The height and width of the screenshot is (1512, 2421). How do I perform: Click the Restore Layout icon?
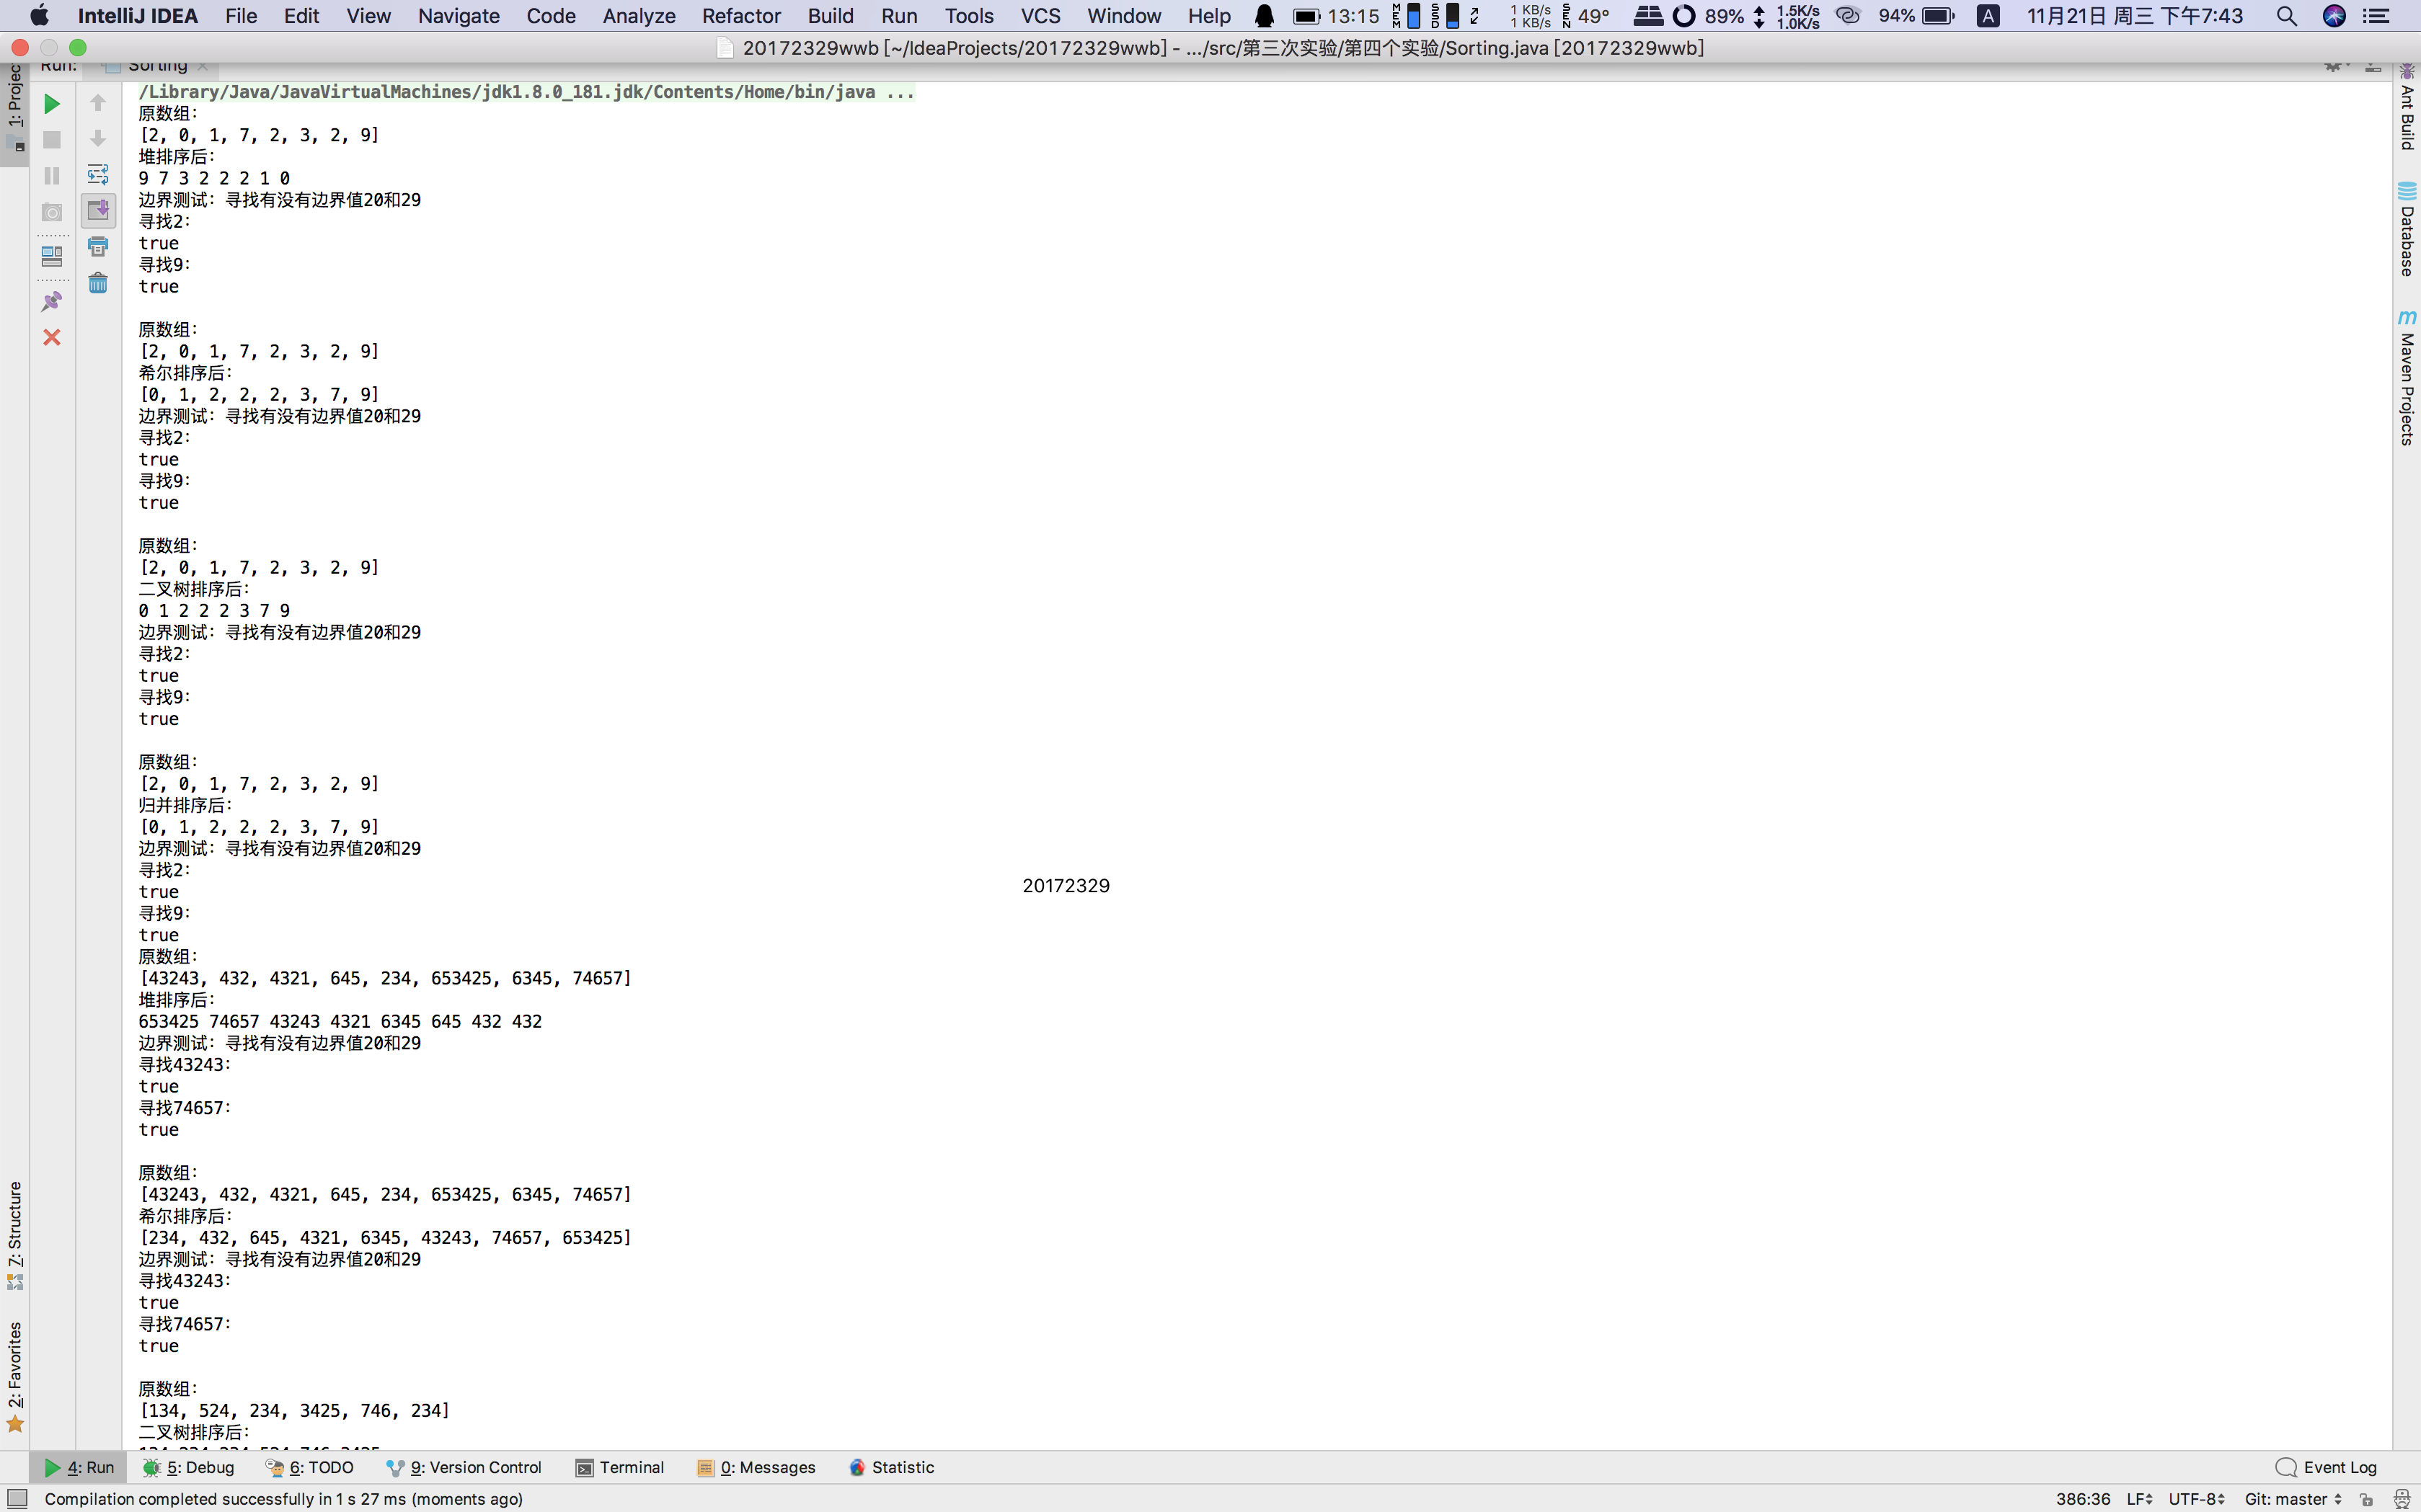pyautogui.click(x=52, y=256)
